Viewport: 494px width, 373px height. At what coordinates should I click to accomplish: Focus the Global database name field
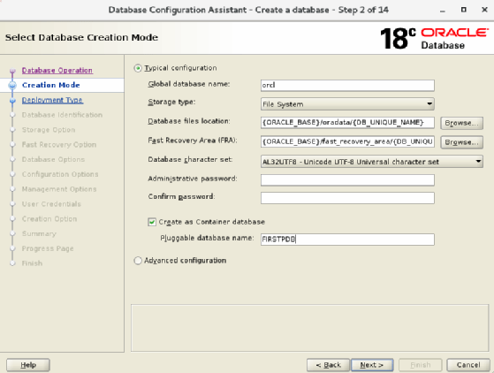347,86
